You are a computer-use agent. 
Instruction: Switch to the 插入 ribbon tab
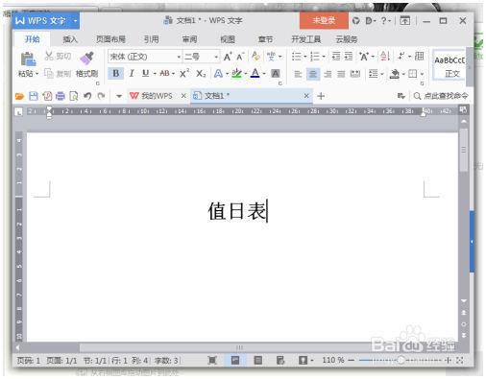(x=70, y=39)
